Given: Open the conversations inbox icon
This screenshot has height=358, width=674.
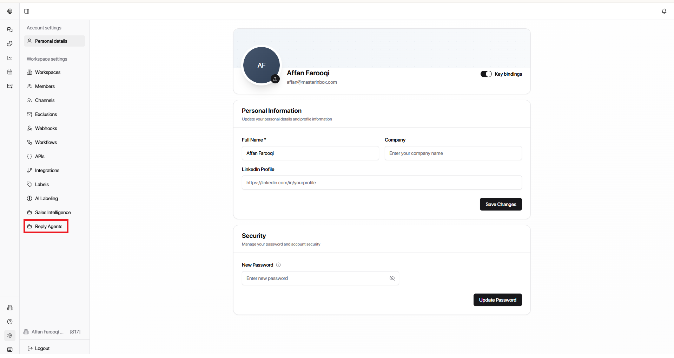Looking at the screenshot, I should (10, 30).
